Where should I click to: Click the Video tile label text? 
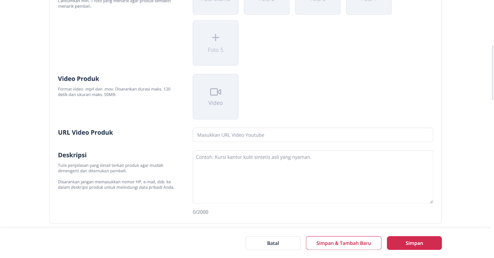(216, 103)
